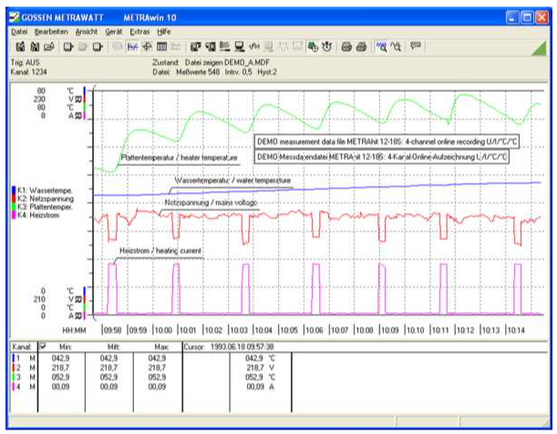
Task: Toggle the scale icon beside lower A 0 label
Action: 78,316
